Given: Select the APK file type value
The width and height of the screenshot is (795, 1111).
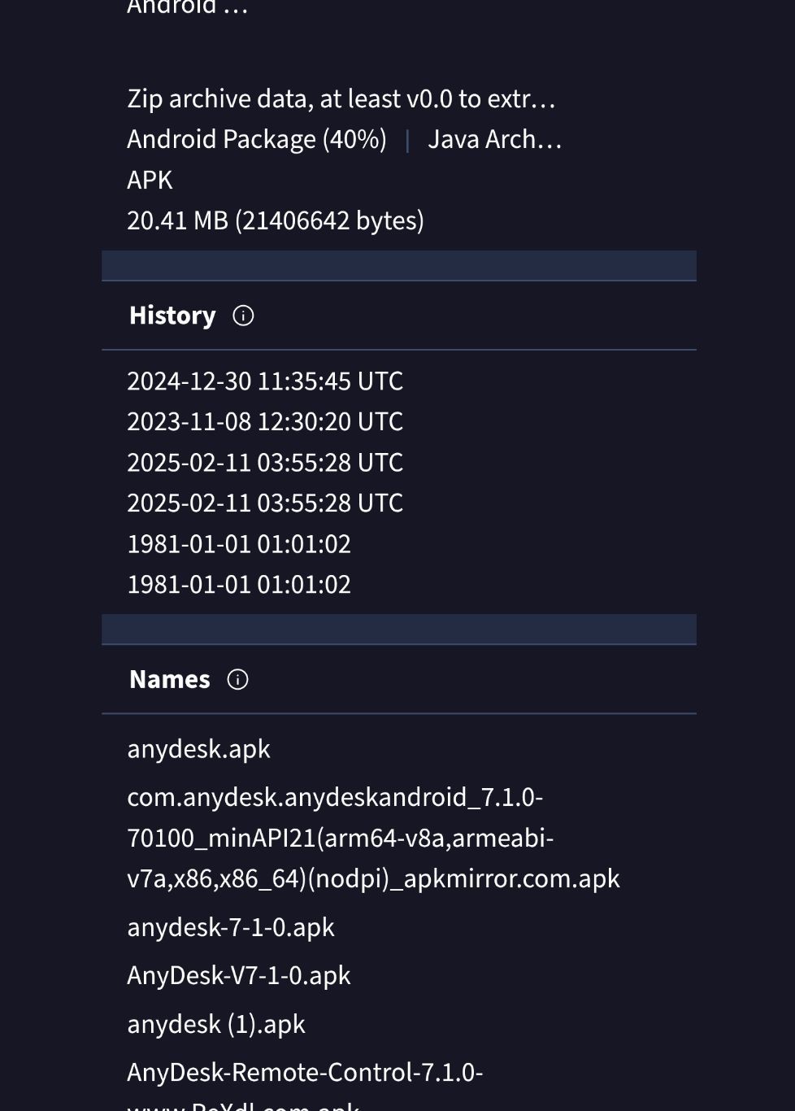Looking at the screenshot, I should click(150, 180).
